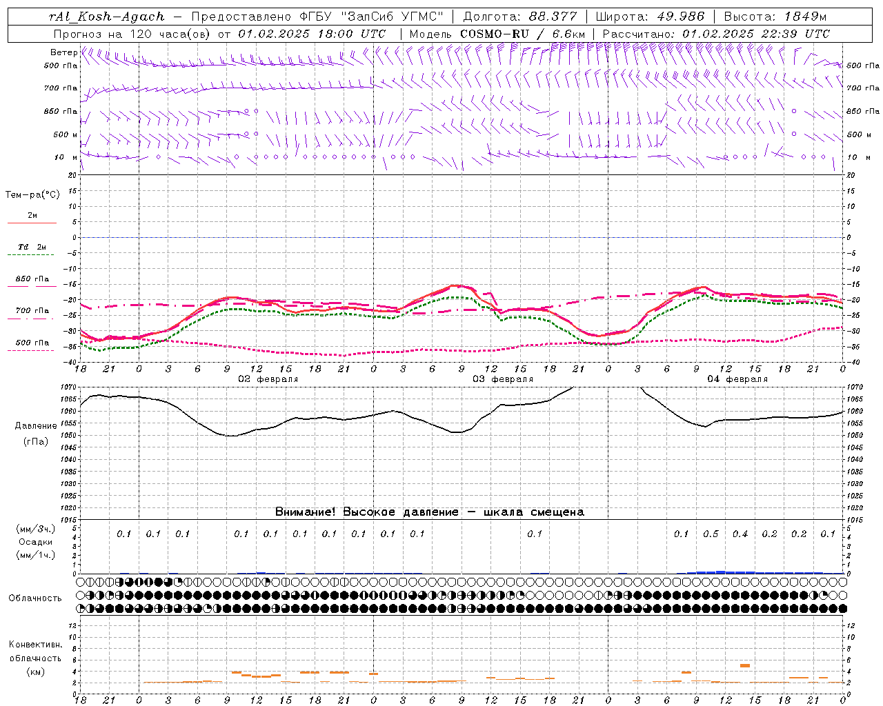The height and width of the screenshot is (706, 883).
Task: Click the latitude value Широта: 49.986
Action: (x=650, y=17)
